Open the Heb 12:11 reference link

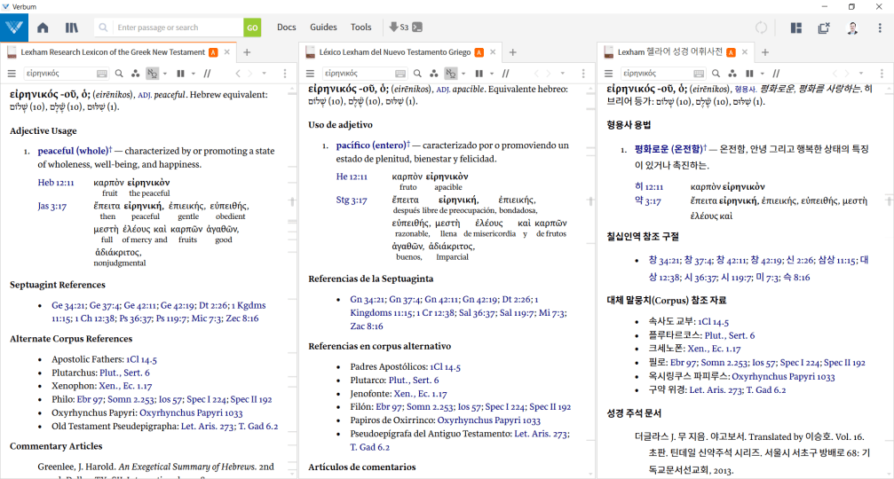click(55, 183)
